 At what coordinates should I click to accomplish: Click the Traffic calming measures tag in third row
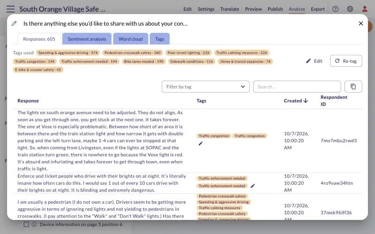tap(219, 208)
